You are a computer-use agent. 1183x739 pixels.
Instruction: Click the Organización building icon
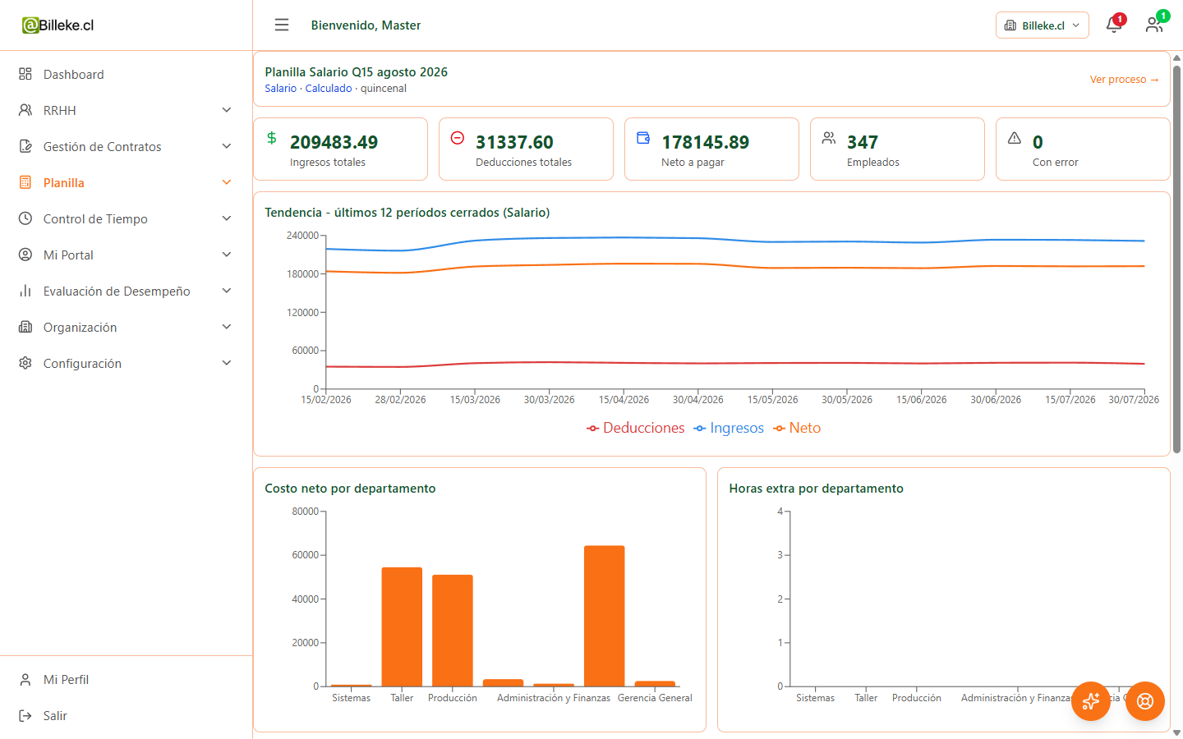[x=25, y=327]
